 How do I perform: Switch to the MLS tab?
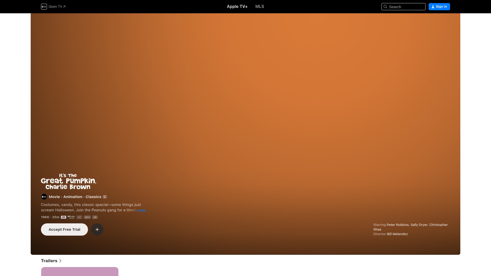click(x=260, y=7)
